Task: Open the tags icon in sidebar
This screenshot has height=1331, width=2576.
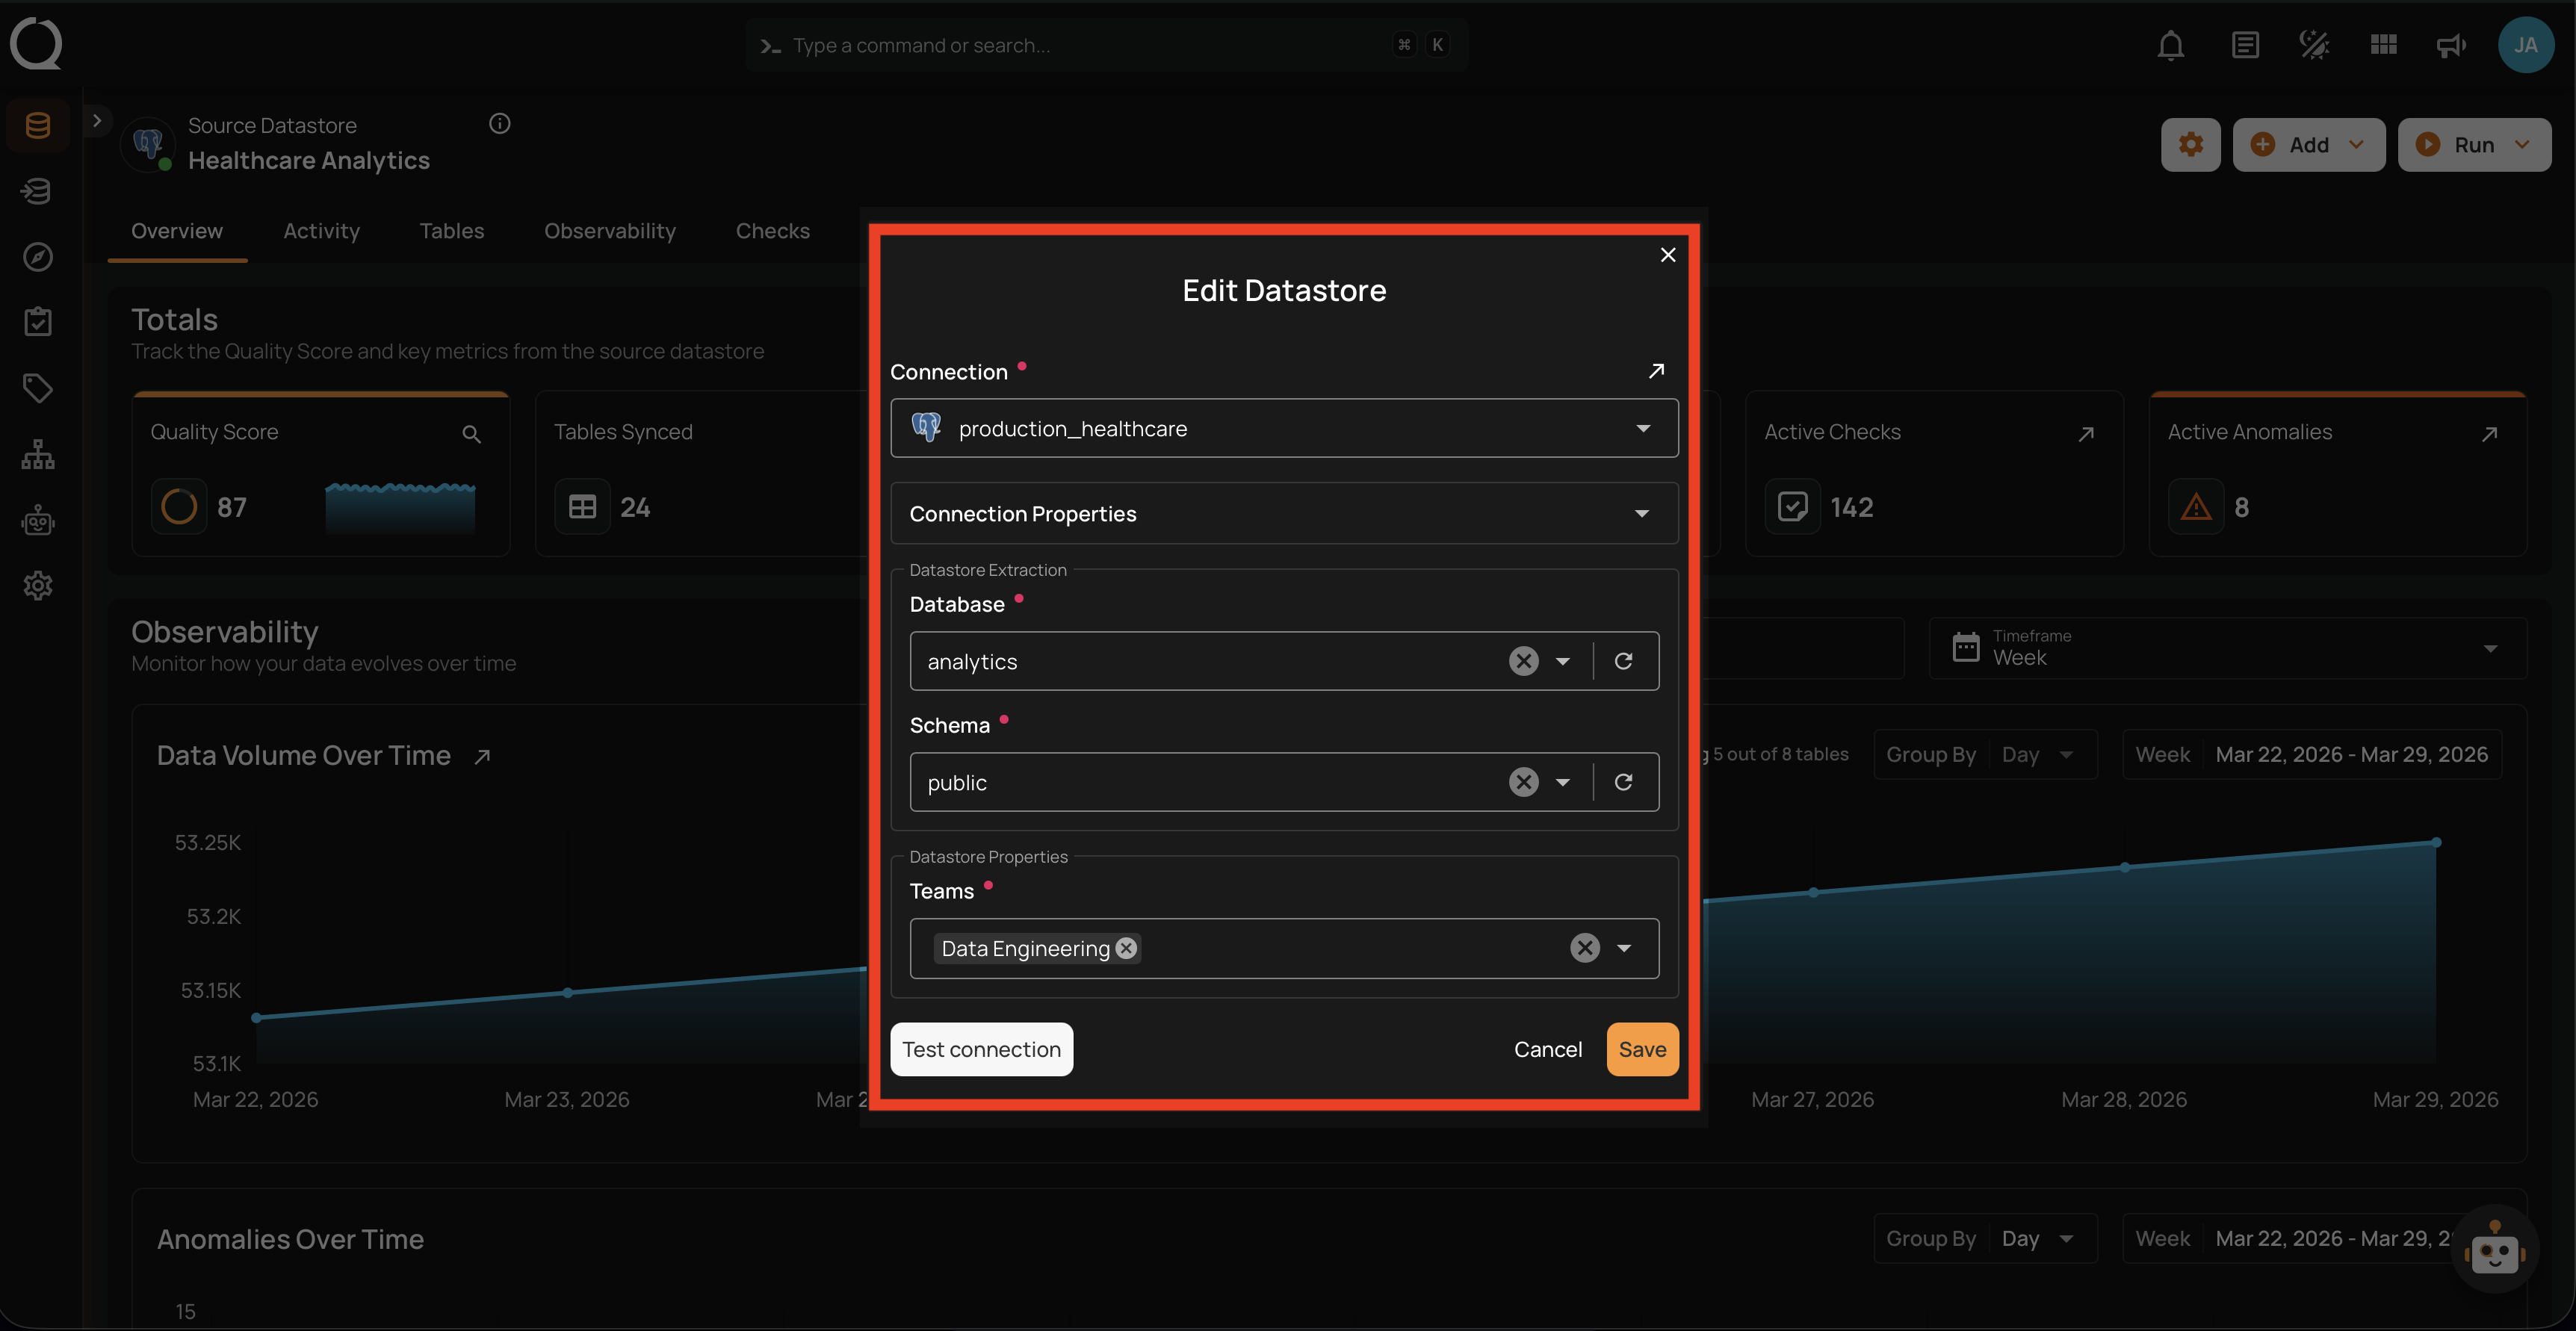Action: pos(38,388)
